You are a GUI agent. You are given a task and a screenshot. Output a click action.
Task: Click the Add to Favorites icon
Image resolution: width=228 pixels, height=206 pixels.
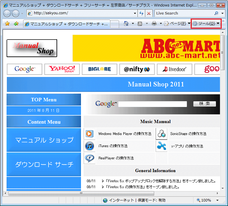[x=16, y=23]
